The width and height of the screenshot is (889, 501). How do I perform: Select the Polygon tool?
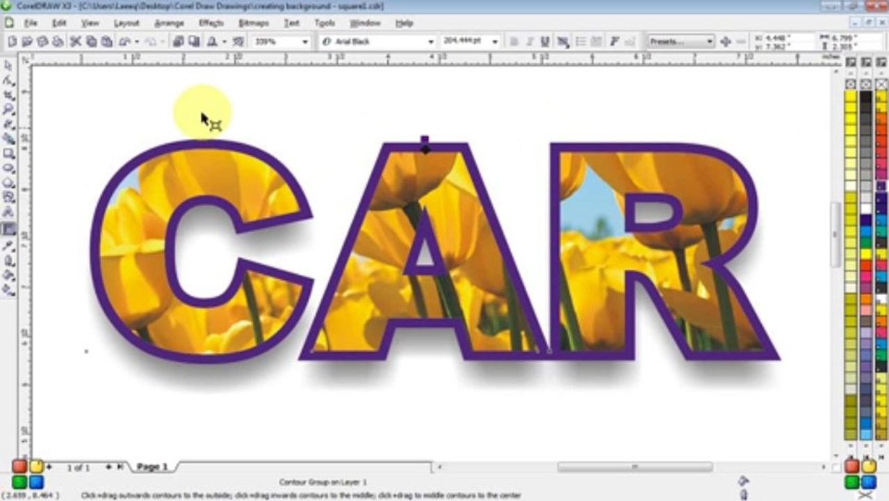[x=8, y=182]
